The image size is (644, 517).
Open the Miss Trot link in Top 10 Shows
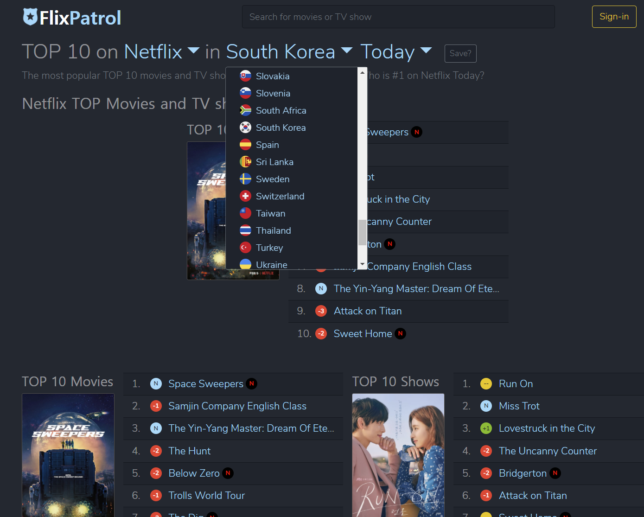pos(519,406)
